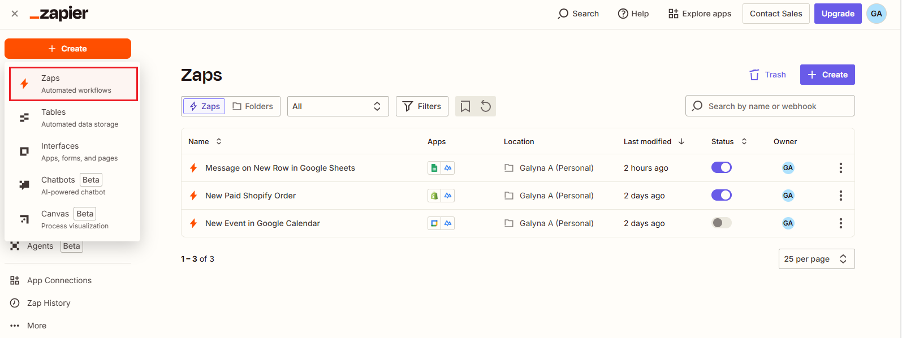Image resolution: width=902 pixels, height=338 pixels.
Task: Click the Google Calendar app icon
Action: 434,223
